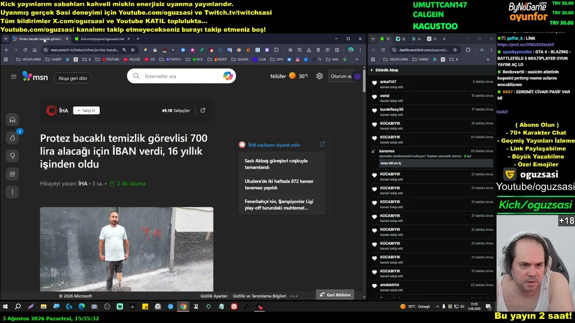The height and width of the screenshot is (323, 575).
Task: Zoom icon in msn.com address bar
Action: pyautogui.click(x=124, y=50)
